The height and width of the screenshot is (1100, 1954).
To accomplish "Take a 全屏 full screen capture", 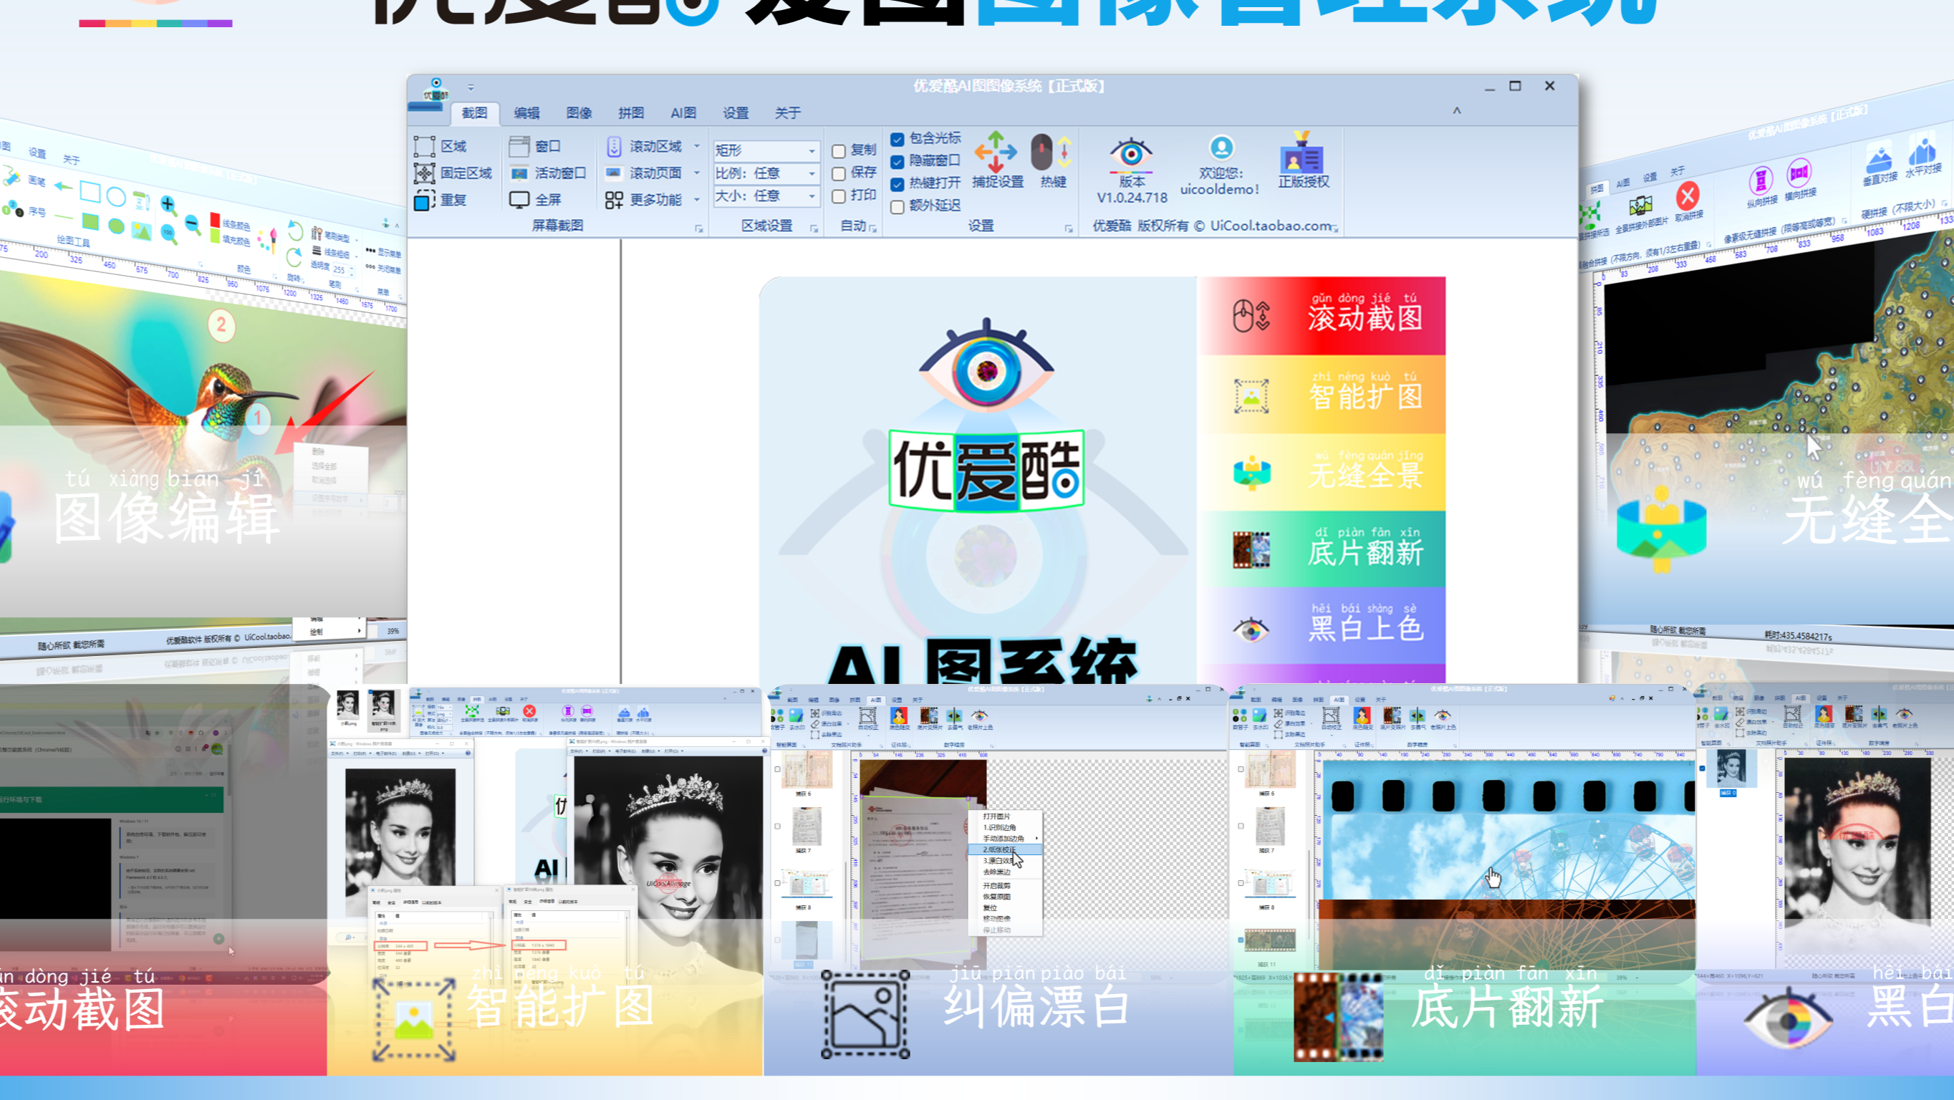I will [x=535, y=201].
